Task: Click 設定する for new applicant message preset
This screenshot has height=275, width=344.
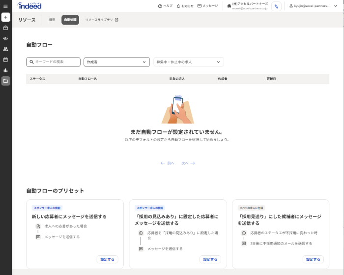Action: click(x=107, y=259)
